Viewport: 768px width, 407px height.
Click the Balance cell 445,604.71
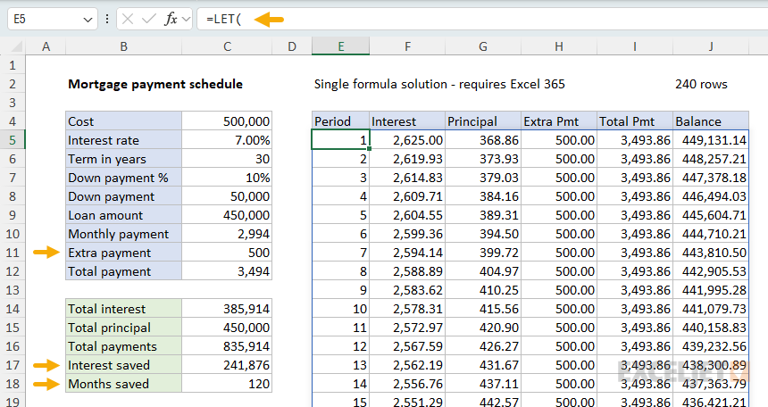(711, 215)
